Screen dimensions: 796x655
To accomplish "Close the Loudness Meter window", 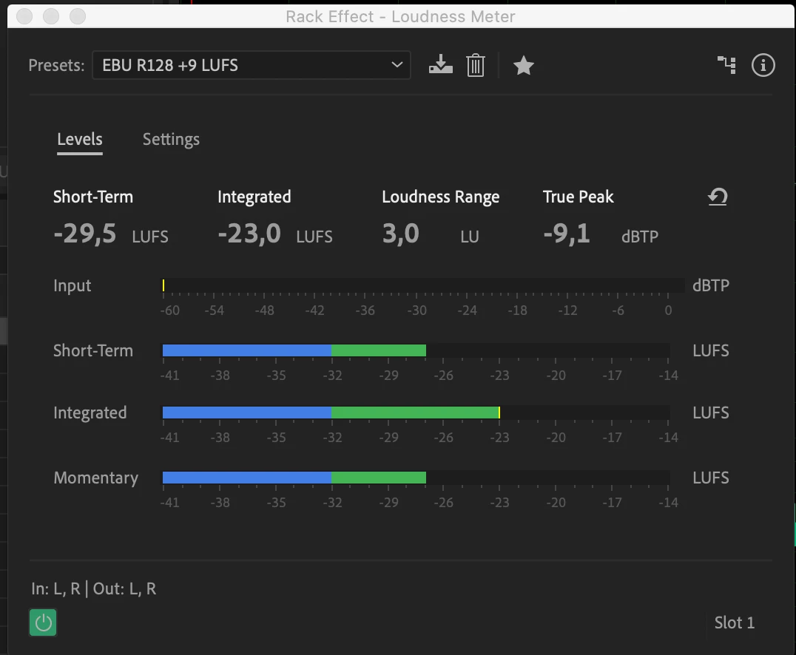I will click(x=24, y=16).
